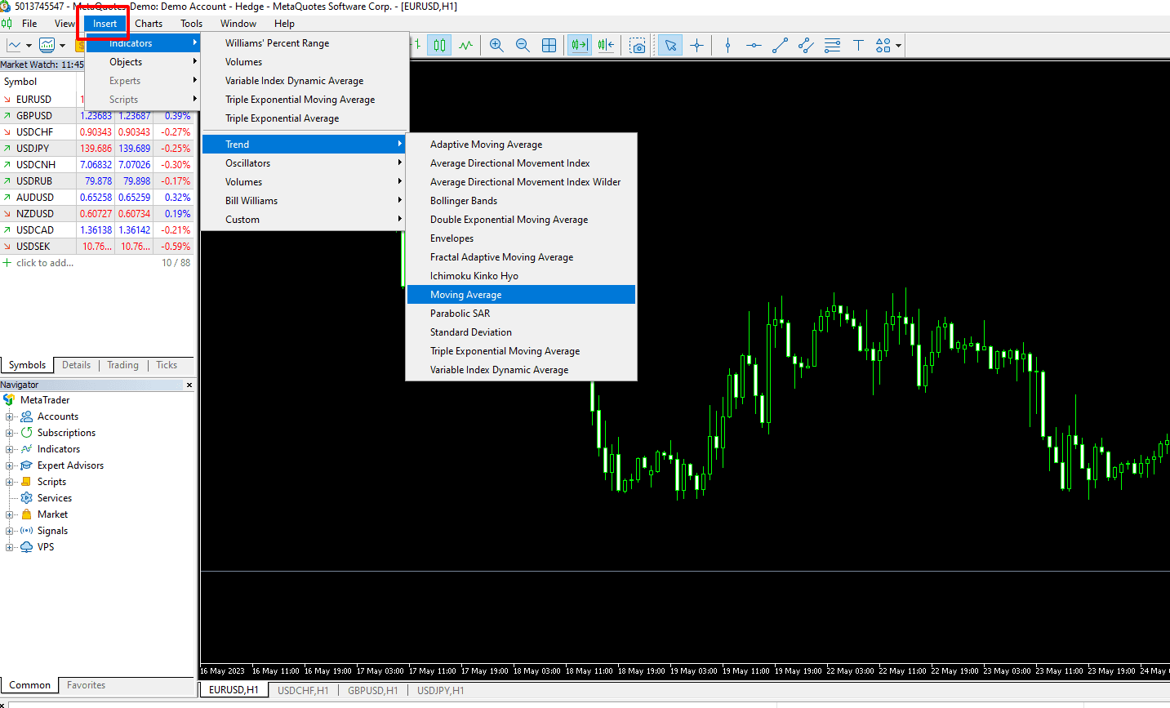This screenshot has height=708, width=1170.
Task: Switch to the Details tab
Action: coord(76,365)
